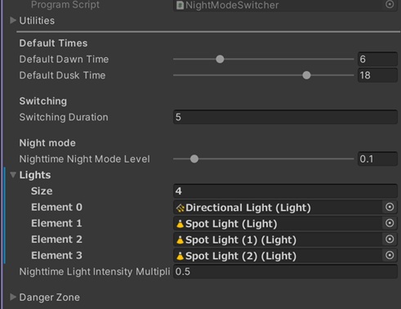Open object picker for Directional Light element

[390, 207]
